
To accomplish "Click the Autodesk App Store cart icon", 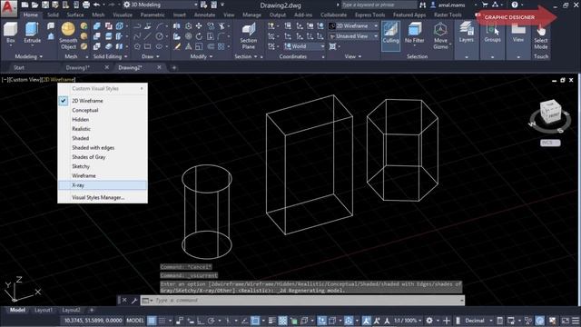I will [x=485, y=5].
